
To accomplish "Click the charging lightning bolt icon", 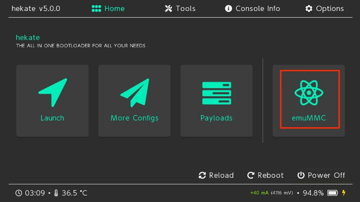I will point(344,193).
